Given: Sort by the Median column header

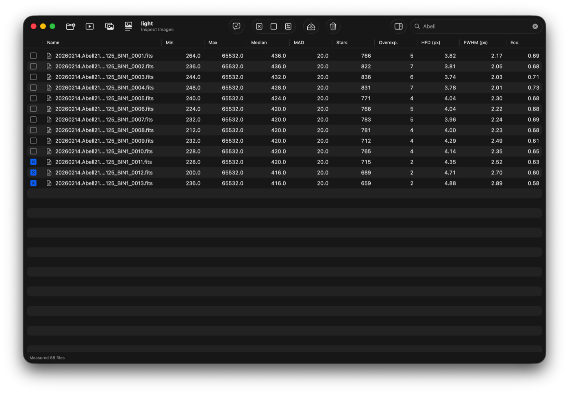Looking at the screenshot, I should (x=259, y=43).
